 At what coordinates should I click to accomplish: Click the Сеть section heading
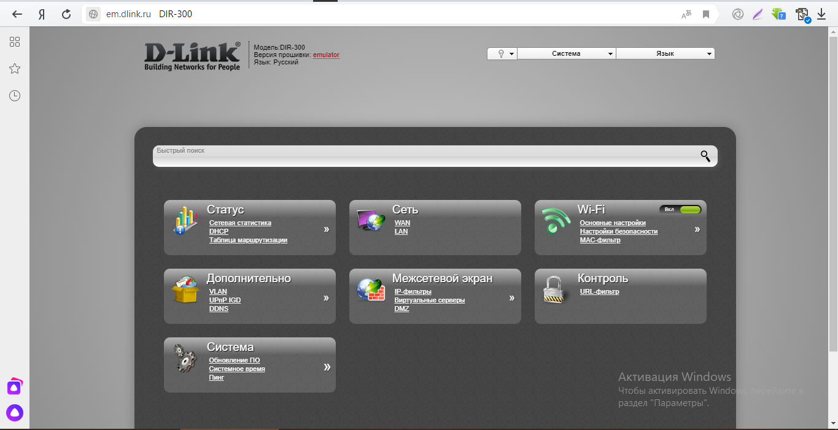(x=405, y=210)
